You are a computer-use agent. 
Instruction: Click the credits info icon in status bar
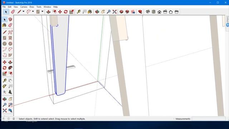[x=9, y=119]
